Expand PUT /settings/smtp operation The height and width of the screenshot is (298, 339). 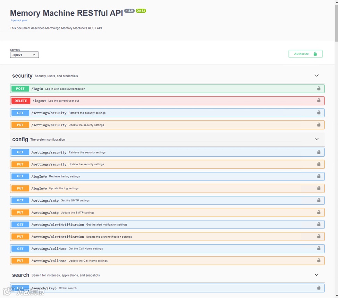[167, 212]
